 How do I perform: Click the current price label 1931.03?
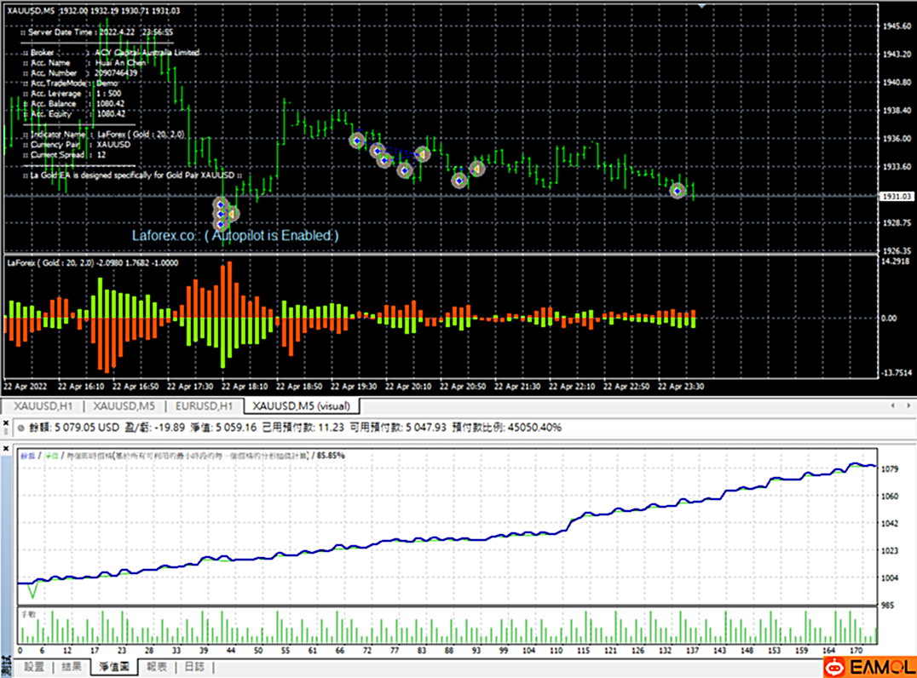coord(897,197)
